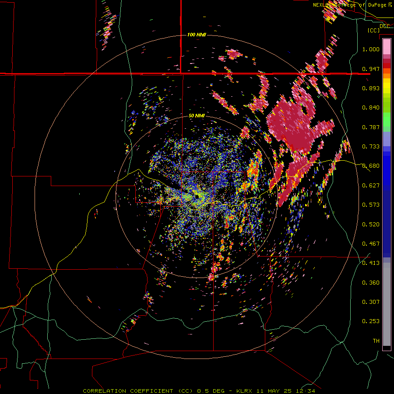The width and height of the screenshot is (394, 394).
Task: Select the 0.360 scale value
Action: click(371, 283)
